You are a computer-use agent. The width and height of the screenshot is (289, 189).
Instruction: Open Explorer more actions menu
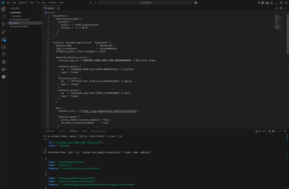pyautogui.click(x=38, y=8)
